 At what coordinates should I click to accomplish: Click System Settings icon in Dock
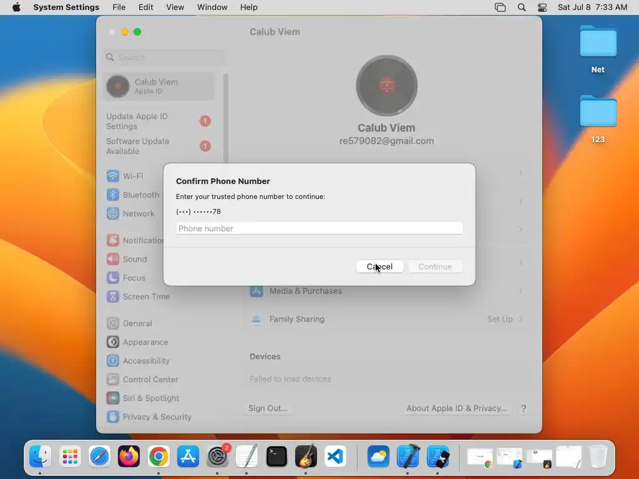point(218,456)
